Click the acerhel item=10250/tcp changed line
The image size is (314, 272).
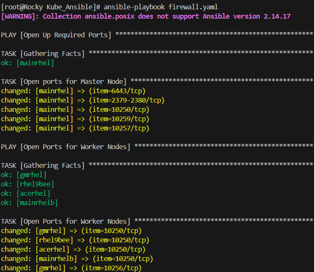click(x=73, y=249)
